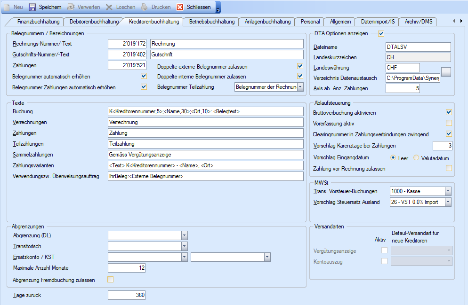Image resolution: width=468 pixels, height=305 pixels.
Task: Enable Abgrenzung Fremdbuchung zulassen checkbox
Action: [x=111, y=280]
